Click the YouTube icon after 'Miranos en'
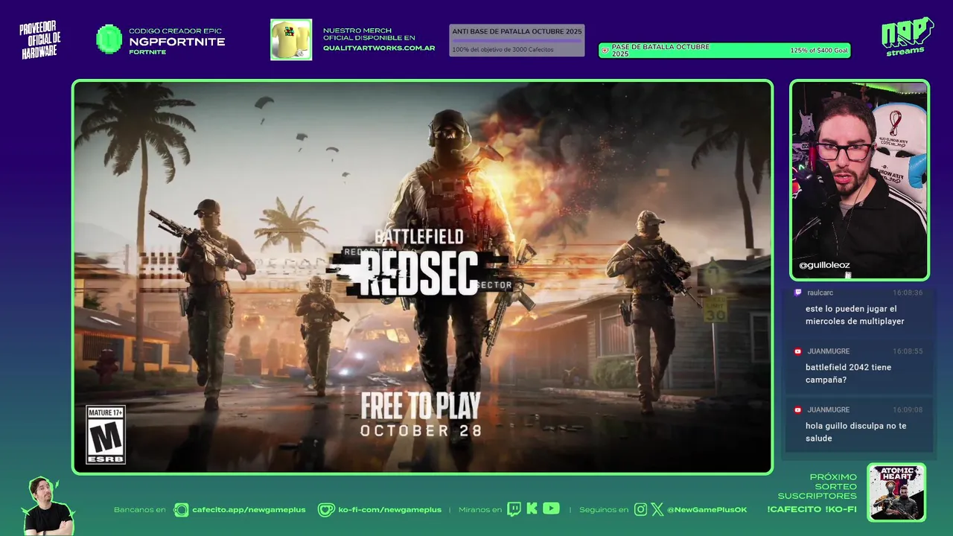This screenshot has width=953, height=536. (551, 508)
